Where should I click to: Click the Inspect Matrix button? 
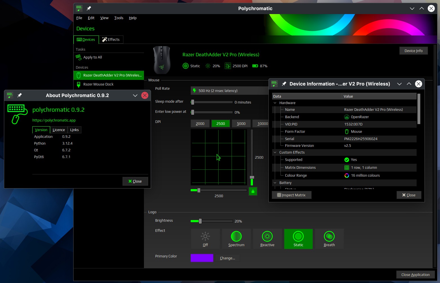(x=292, y=195)
